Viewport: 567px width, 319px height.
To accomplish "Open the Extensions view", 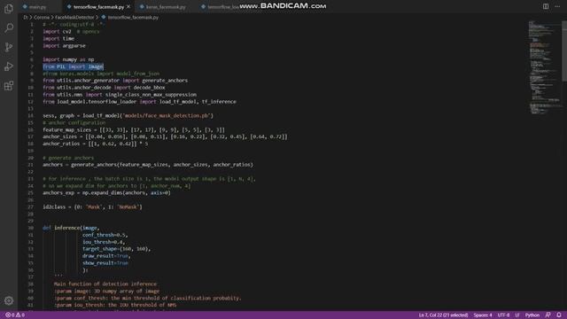I will 9,86.
